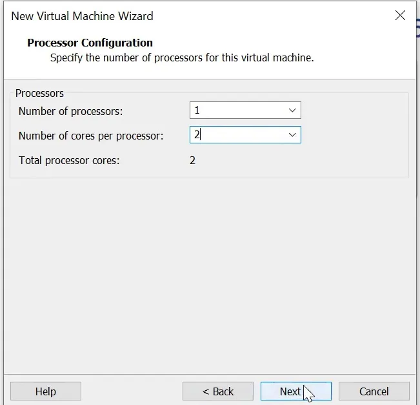Click the 'Number of cores per processor:' label

click(91, 136)
